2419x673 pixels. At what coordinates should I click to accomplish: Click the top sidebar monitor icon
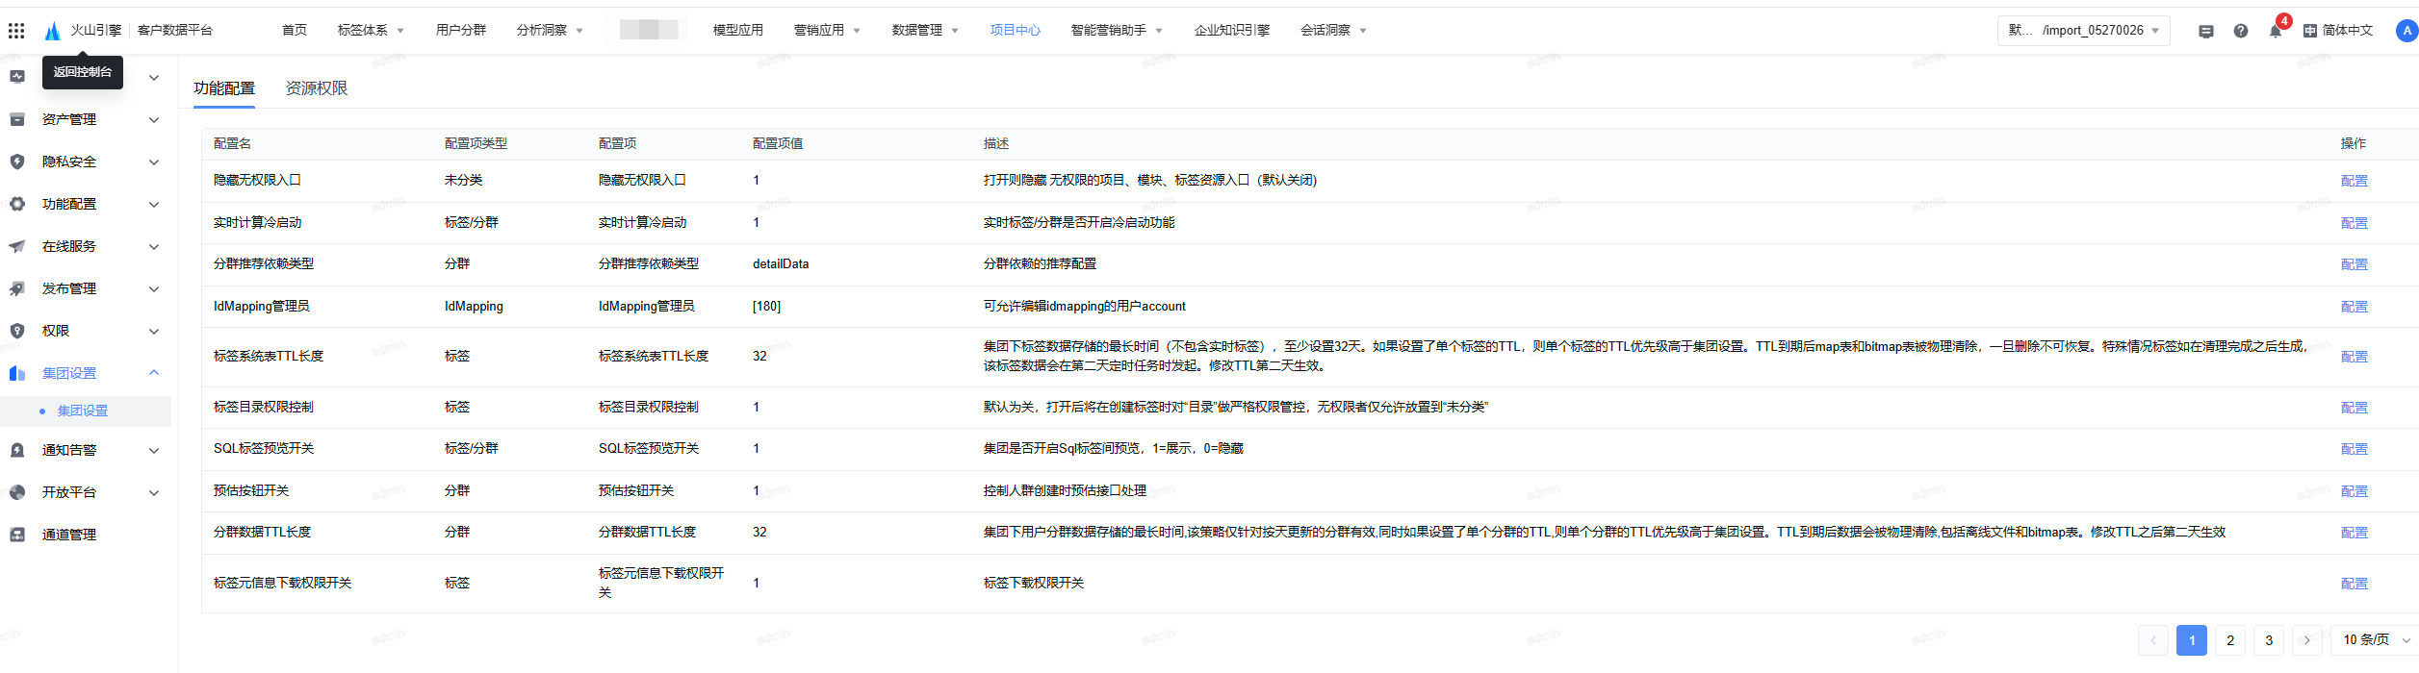pyautogui.click(x=17, y=77)
